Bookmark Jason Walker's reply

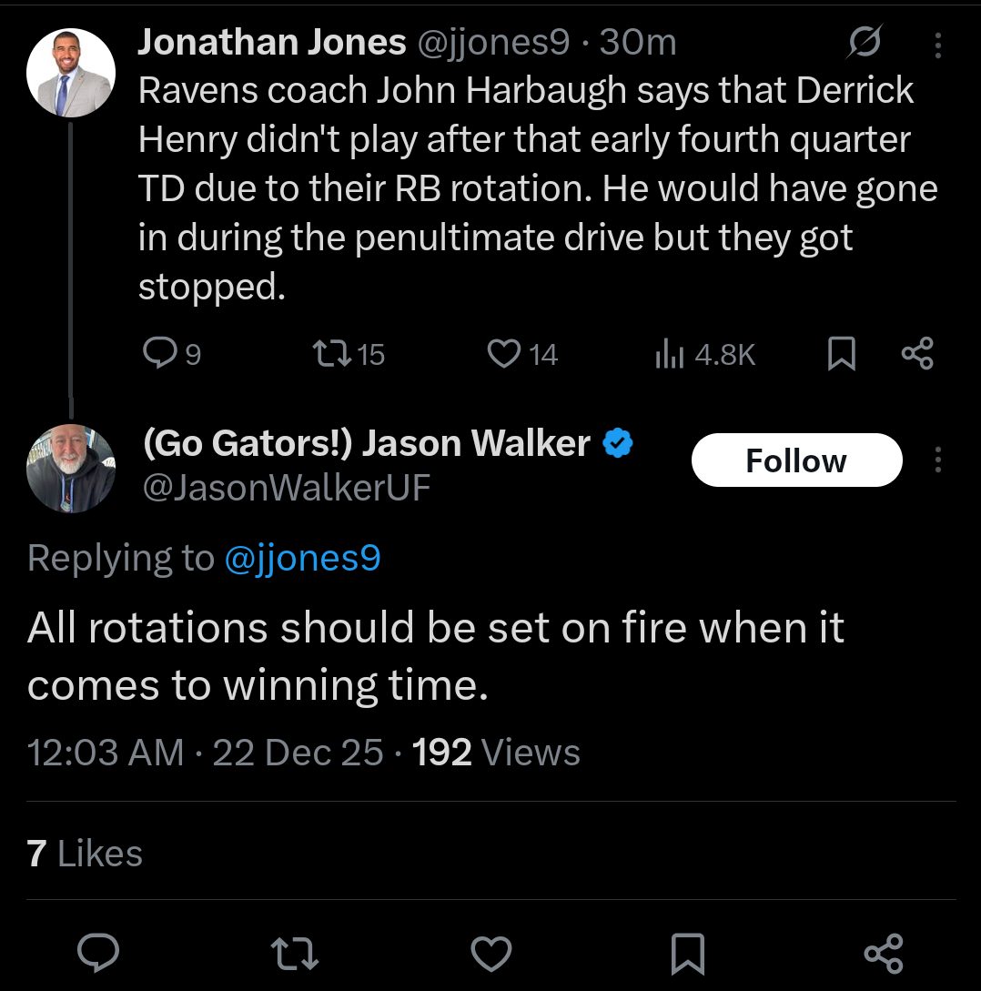pos(688,952)
